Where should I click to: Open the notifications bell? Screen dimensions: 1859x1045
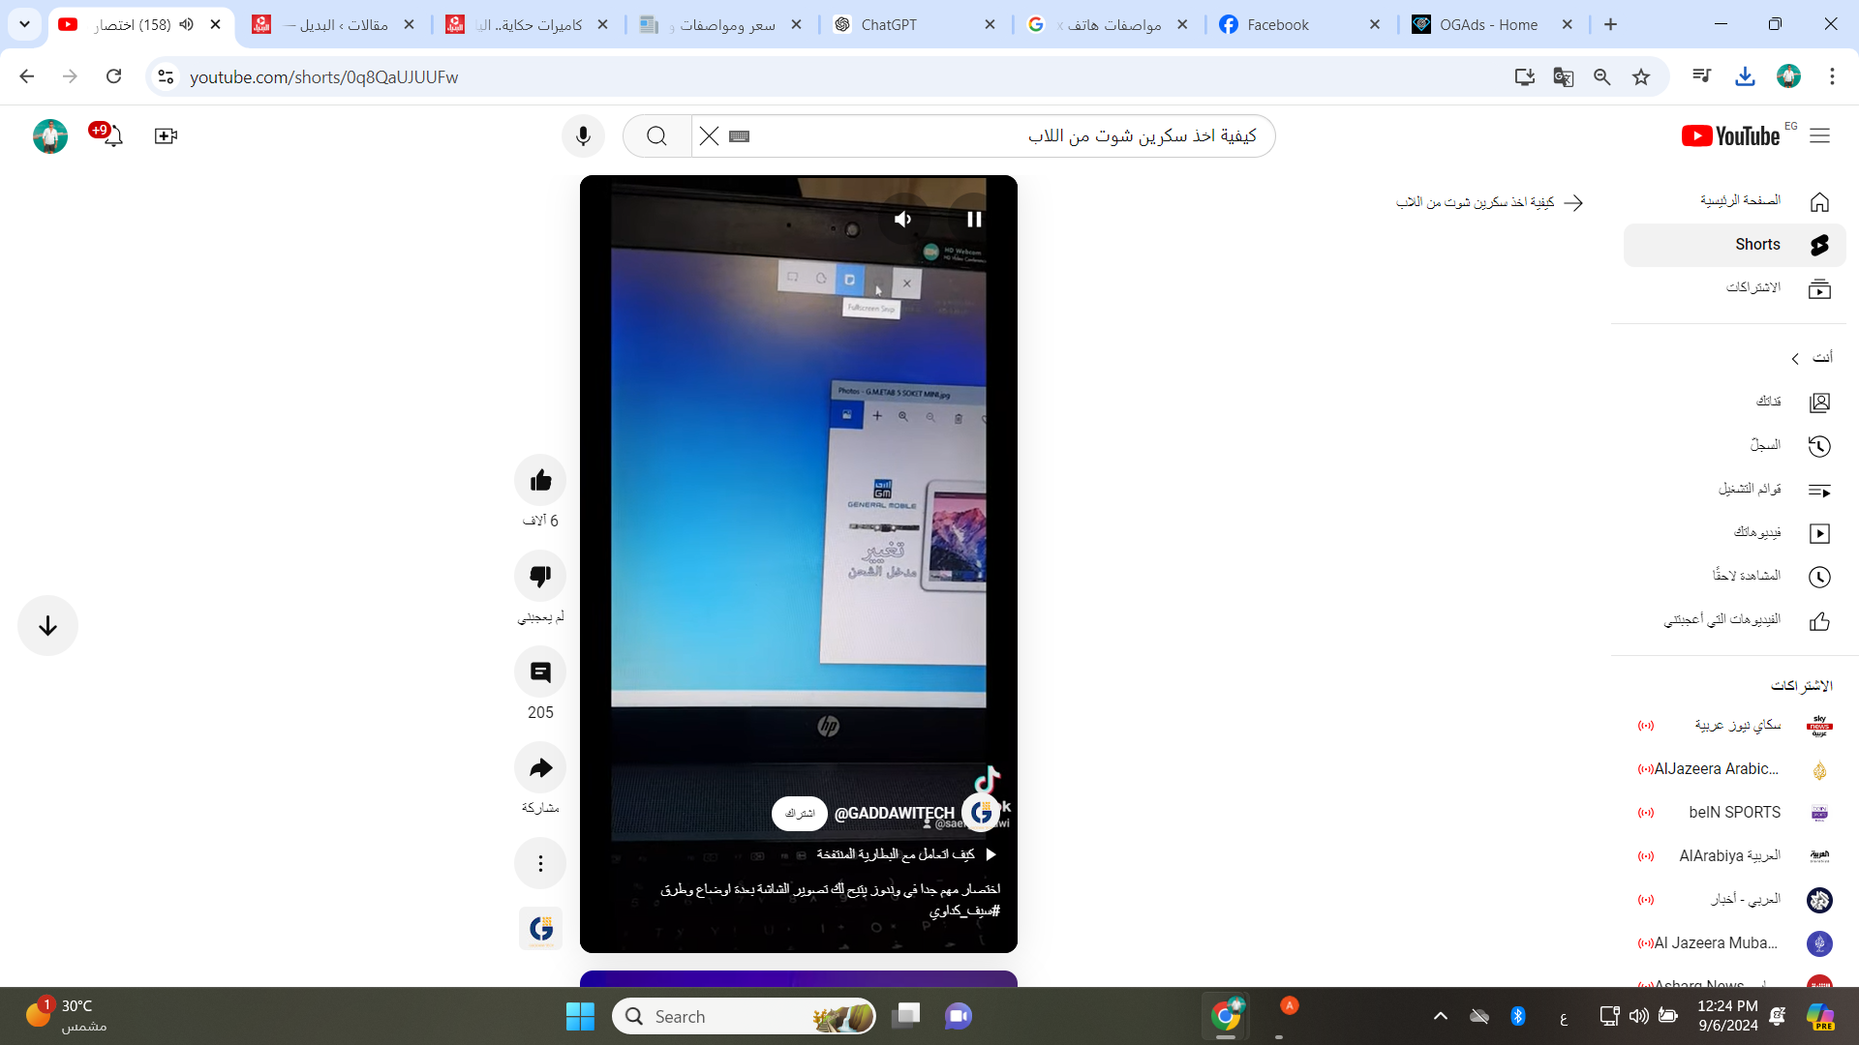[x=112, y=136]
